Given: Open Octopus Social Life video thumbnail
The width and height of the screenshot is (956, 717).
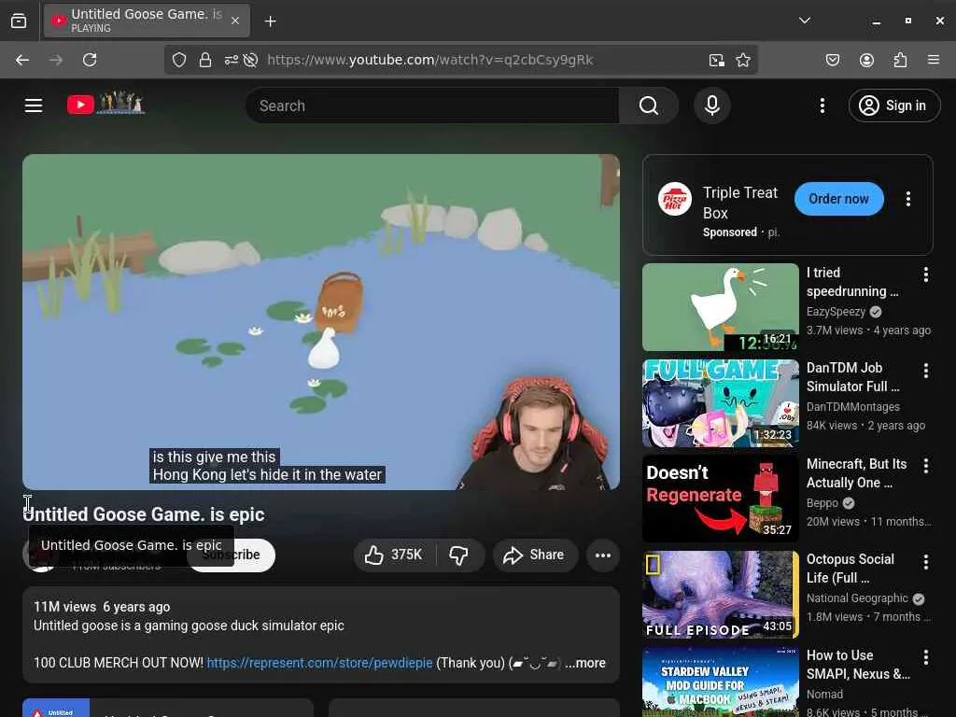Looking at the screenshot, I should [x=720, y=595].
